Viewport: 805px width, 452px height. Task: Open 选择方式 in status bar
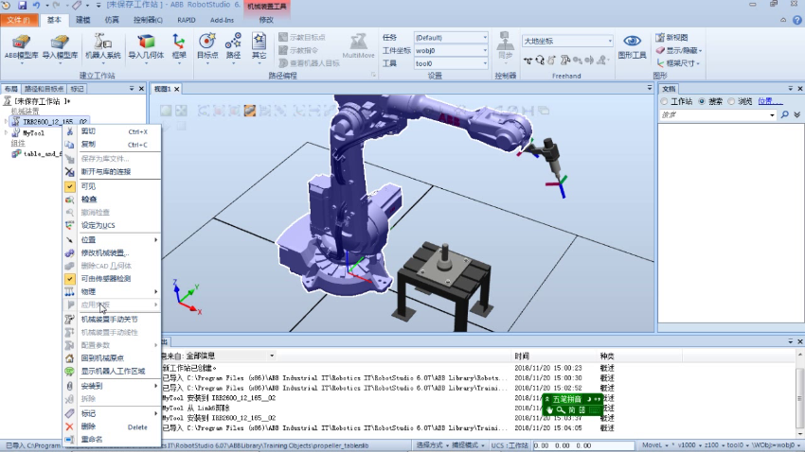[x=431, y=445]
